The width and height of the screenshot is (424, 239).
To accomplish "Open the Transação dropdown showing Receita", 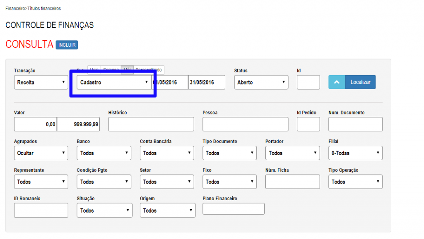I will click(x=41, y=82).
